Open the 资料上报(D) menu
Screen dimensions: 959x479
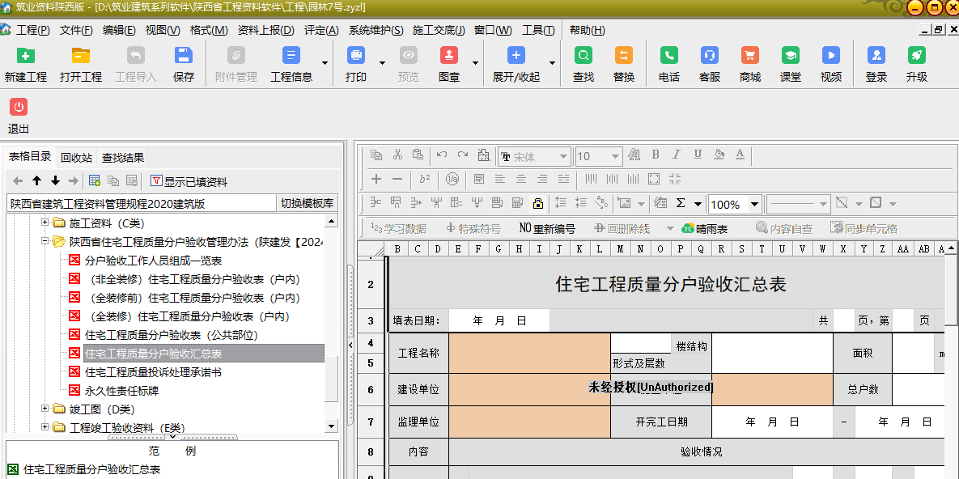click(265, 30)
